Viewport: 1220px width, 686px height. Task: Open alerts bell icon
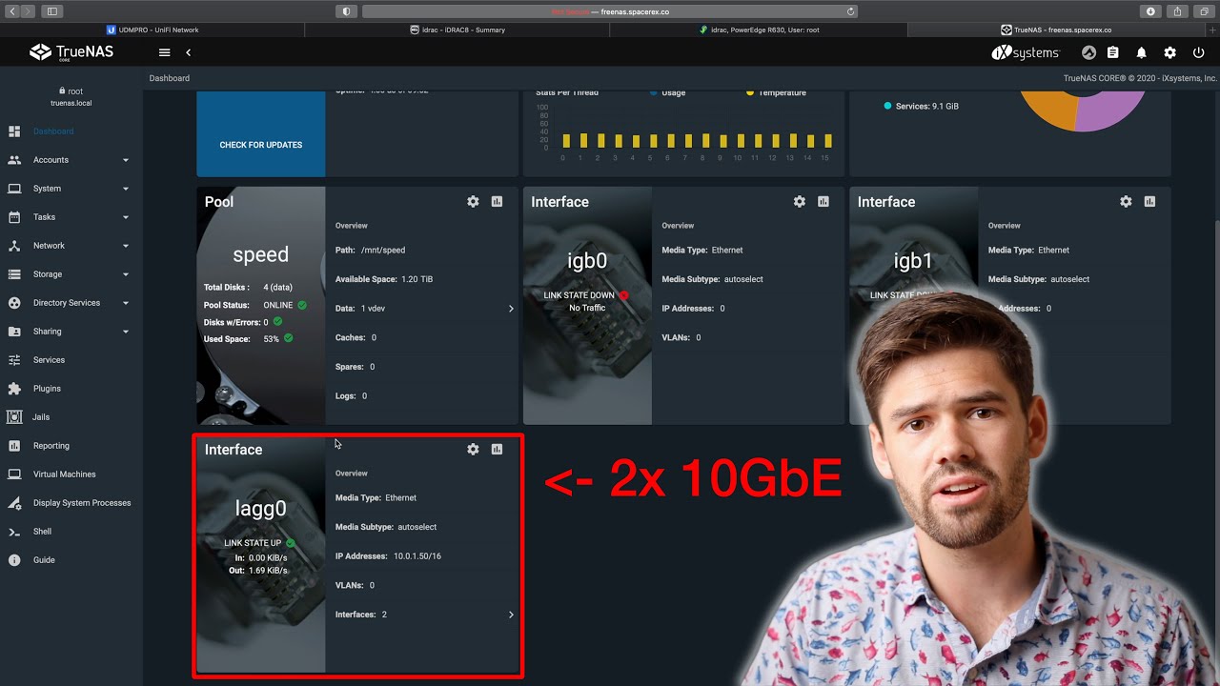1142,53
